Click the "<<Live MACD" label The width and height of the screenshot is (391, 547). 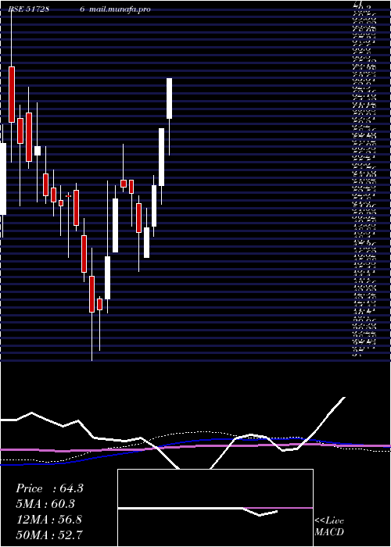coord(329,527)
